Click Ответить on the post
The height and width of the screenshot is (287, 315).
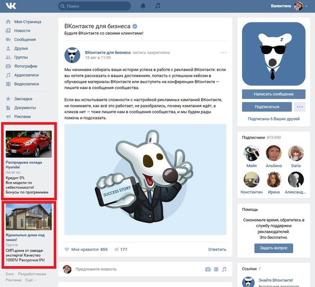[217, 249]
